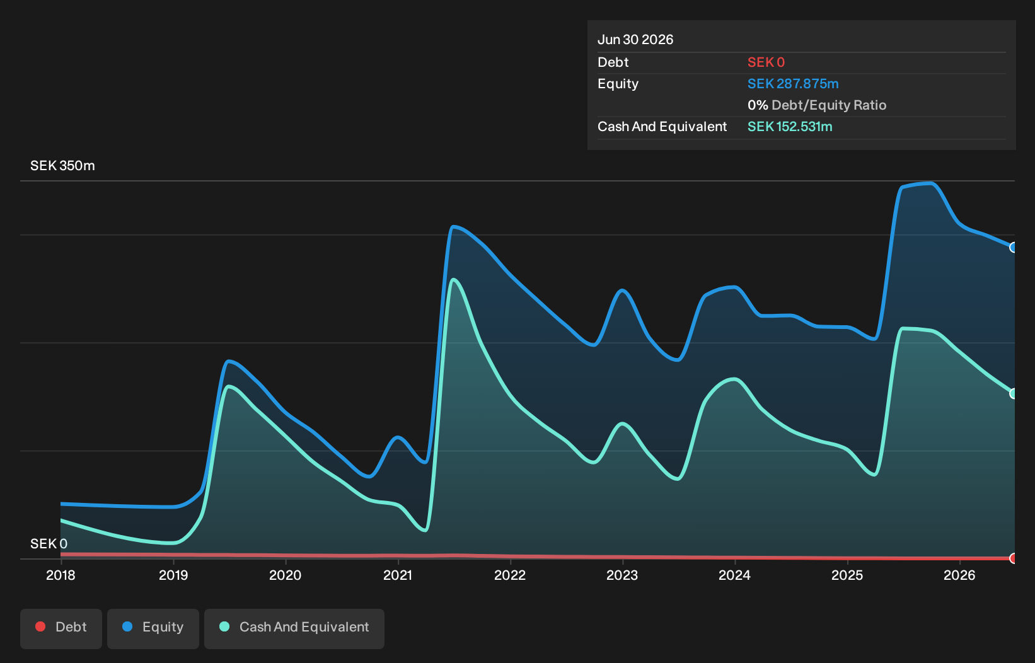Viewport: 1035px width, 663px height.
Task: Toggle the Equity legend button
Action: click(x=153, y=628)
